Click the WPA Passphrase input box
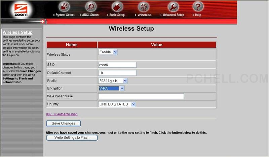This screenshot has height=157, width=269. coord(141,96)
